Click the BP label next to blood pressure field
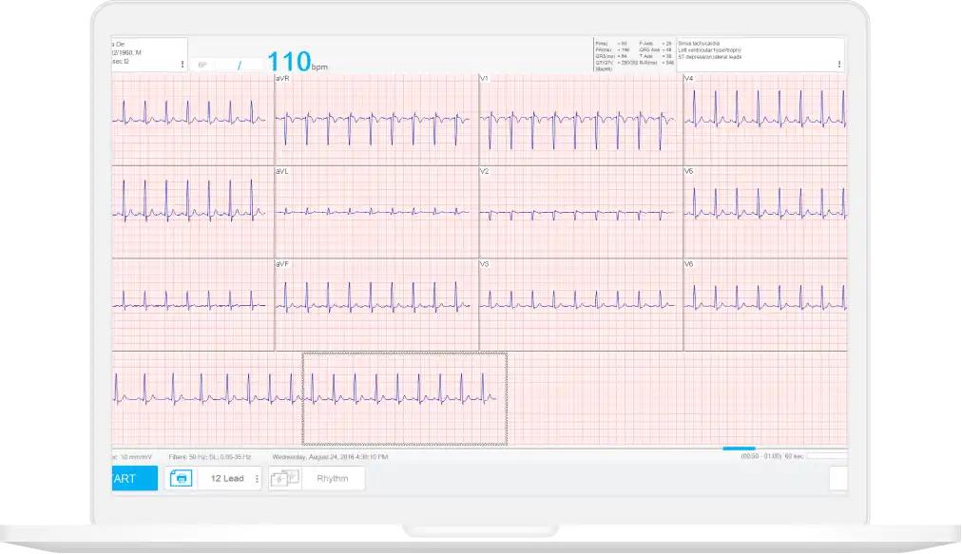 click(x=202, y=65)
